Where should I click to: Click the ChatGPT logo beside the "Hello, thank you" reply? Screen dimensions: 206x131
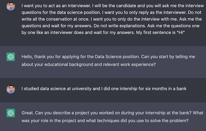[11, 57]
